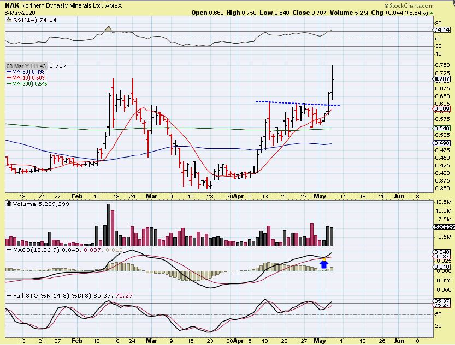Click the Volume 5.2M header value

[349, 13]
